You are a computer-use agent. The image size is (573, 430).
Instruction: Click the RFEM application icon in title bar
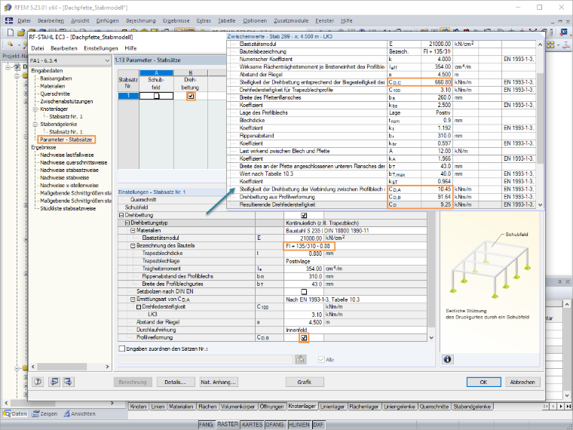click(8, 8)
